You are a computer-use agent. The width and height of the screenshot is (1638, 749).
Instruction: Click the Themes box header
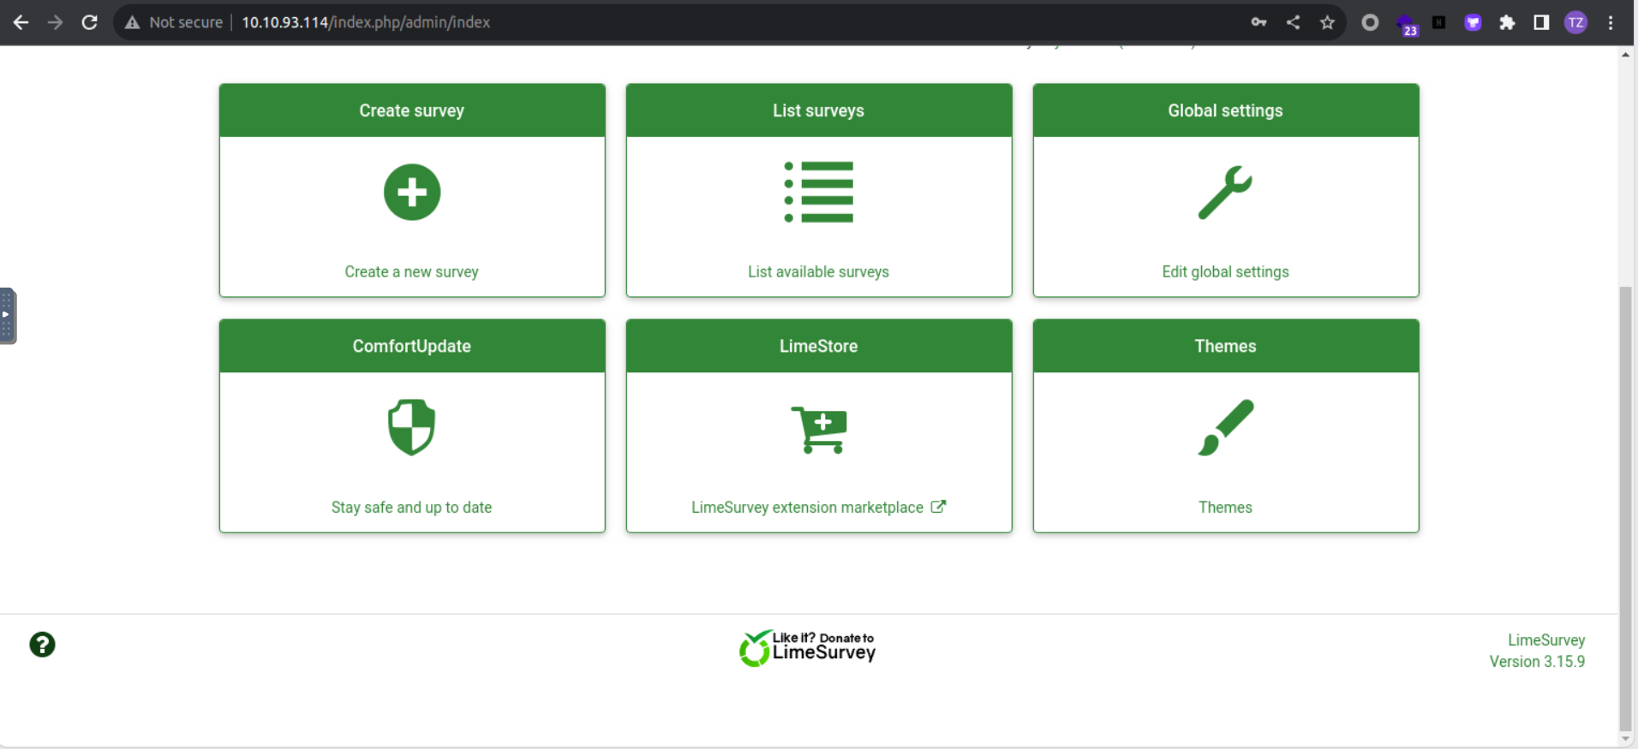(x=1226, y=346)
